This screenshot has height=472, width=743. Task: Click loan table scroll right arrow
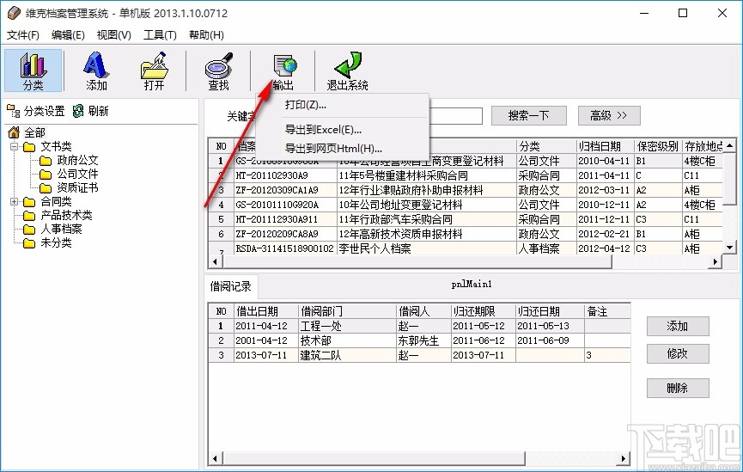coord(624,458)
